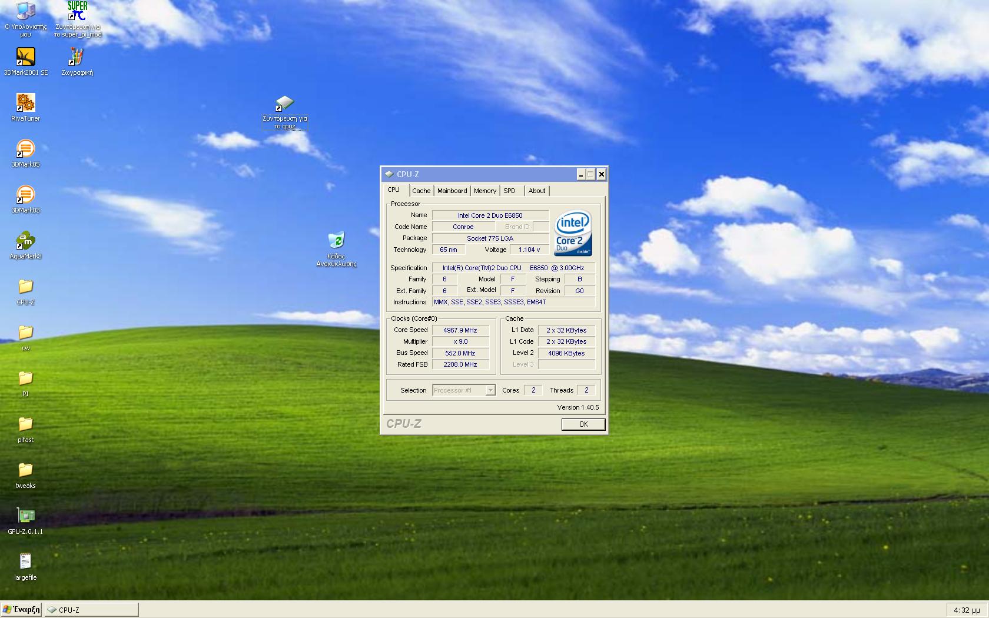
Task: Click the Core Speed value 4967.9 MHz
Action: 460,330
